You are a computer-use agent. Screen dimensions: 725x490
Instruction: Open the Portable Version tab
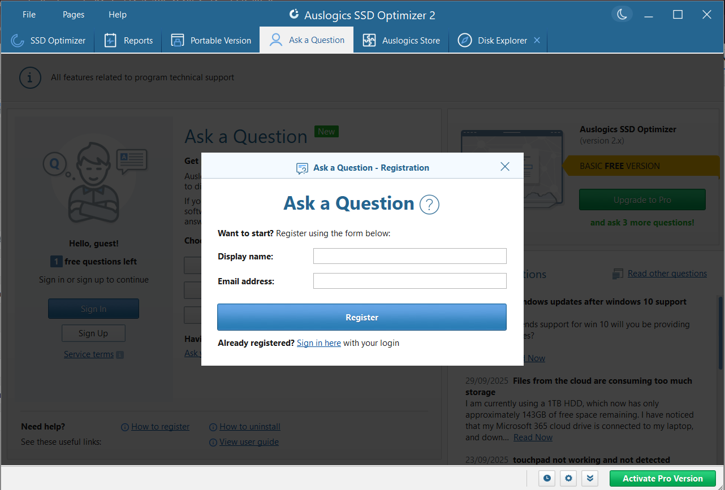(211, 40)
